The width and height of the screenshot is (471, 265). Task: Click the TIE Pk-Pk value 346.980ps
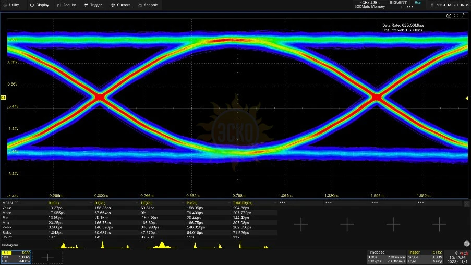pos(150,227)
